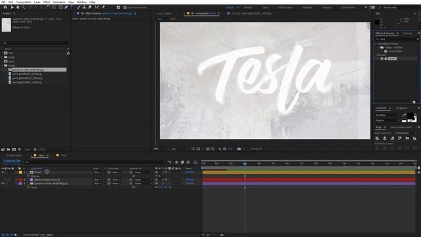Image resolution: width=421 pixels, height=237 pixels.
Task: Select the Pen tool
Action: [66, 7]
